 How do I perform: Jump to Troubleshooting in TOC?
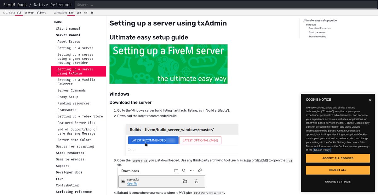[318, 36]
